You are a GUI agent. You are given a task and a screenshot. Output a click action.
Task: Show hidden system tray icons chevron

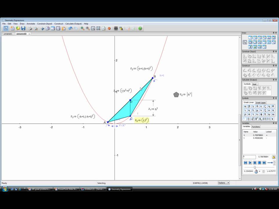point(252,189)
